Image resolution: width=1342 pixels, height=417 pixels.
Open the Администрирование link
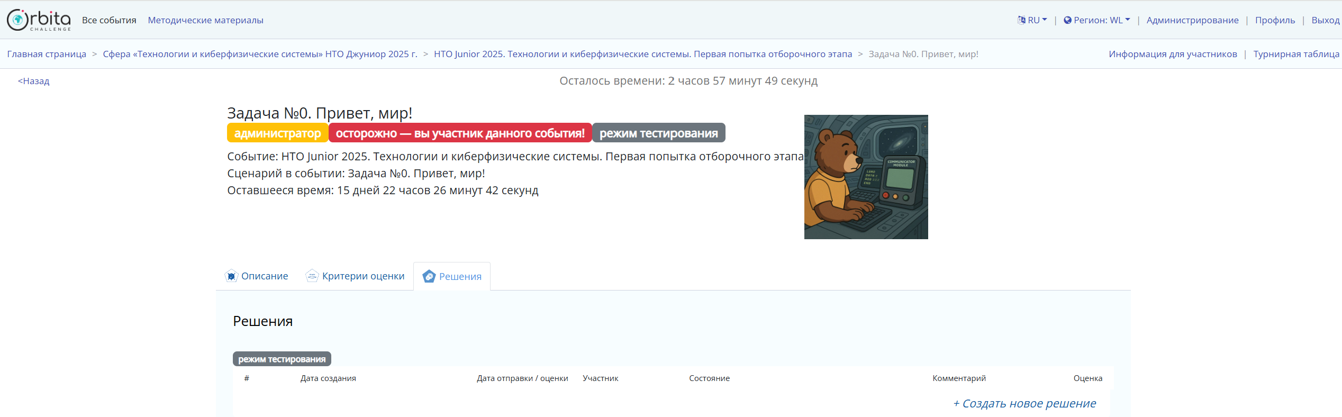(x=1192, y=20)
